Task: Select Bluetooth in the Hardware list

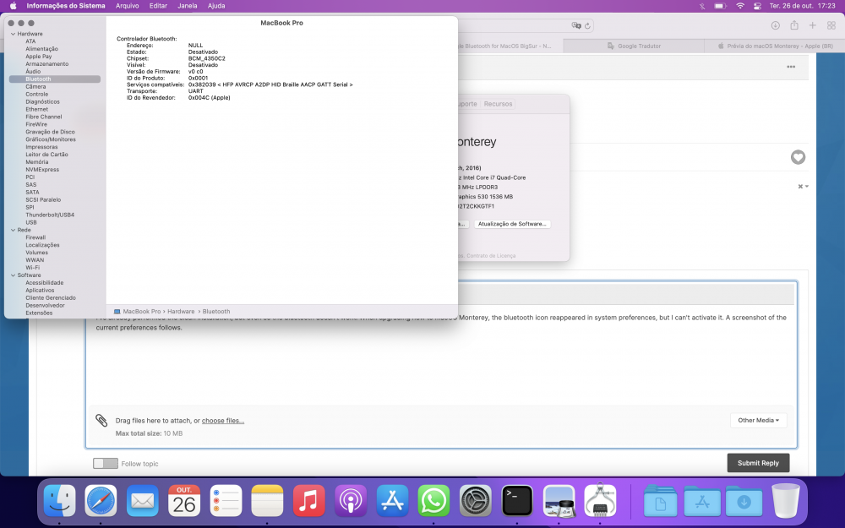Action: [x=55, y=79]
